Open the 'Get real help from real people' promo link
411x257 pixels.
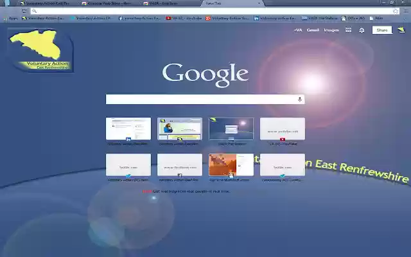[191, 191]
